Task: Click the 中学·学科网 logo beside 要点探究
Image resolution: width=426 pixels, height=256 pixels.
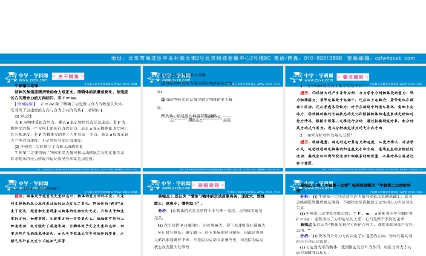Action: pos(312,77)
